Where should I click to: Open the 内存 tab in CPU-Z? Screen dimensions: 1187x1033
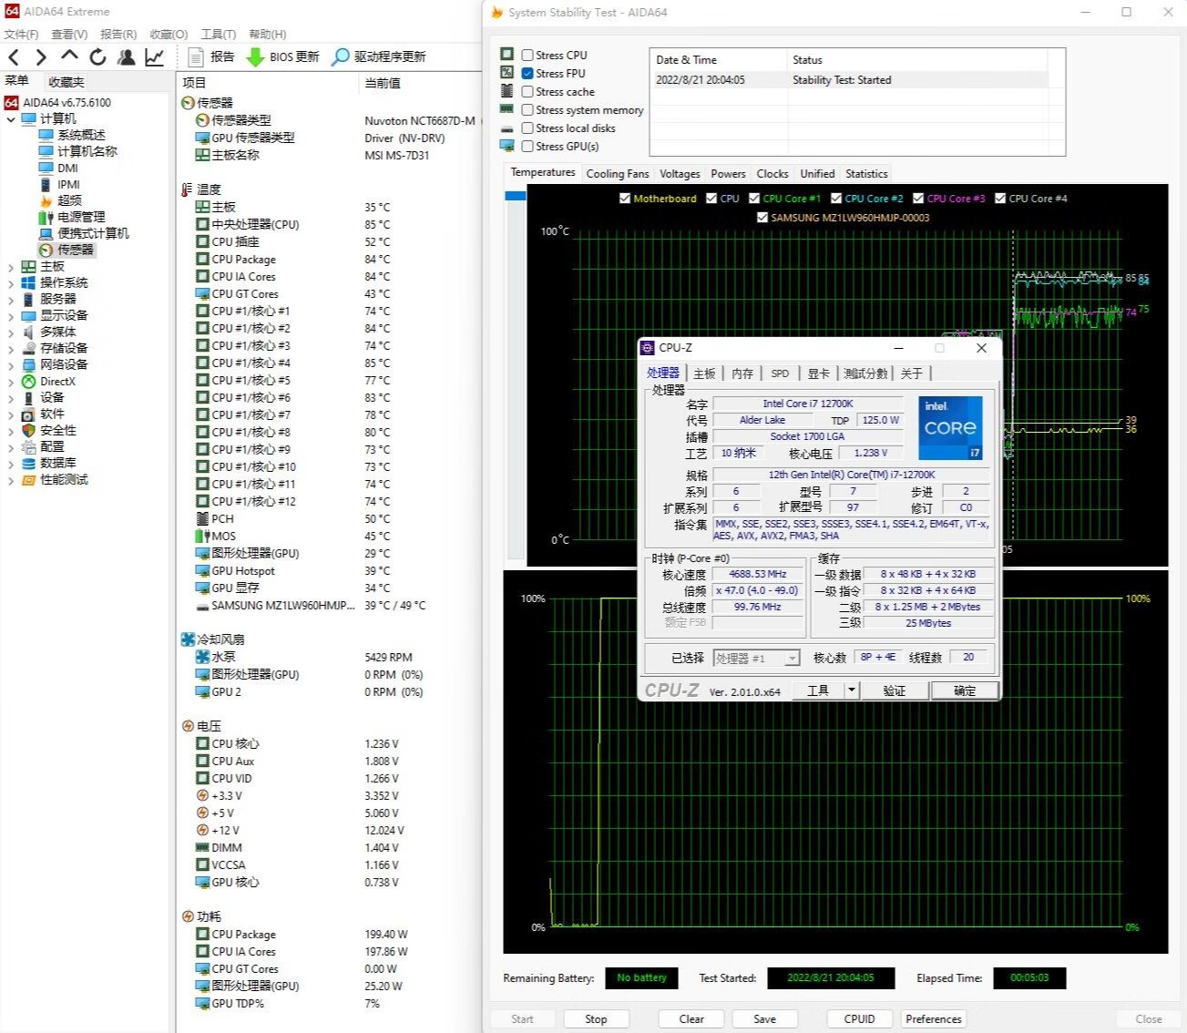742,373
